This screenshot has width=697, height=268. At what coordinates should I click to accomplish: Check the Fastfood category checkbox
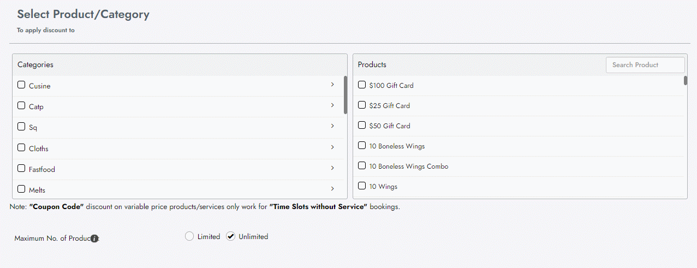[x=21, y=169]
